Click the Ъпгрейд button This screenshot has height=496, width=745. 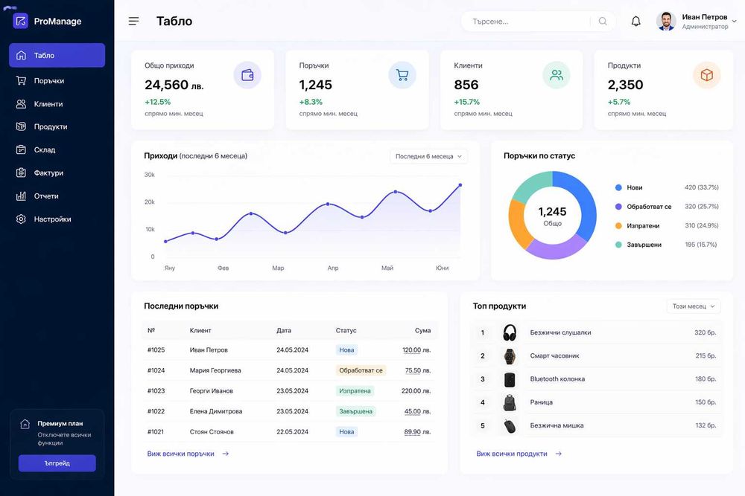[x=57, y=463]
